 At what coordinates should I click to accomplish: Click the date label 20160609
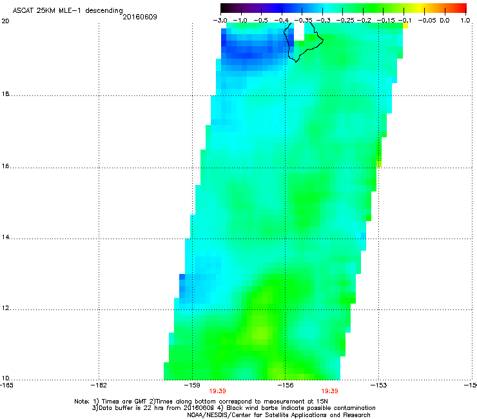[140, 17]
